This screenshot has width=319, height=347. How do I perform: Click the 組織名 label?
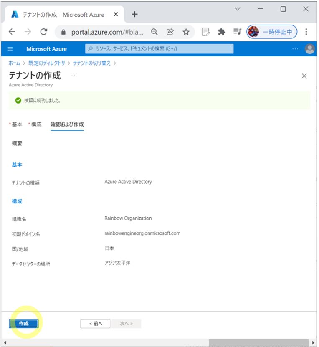click(19, 219)
